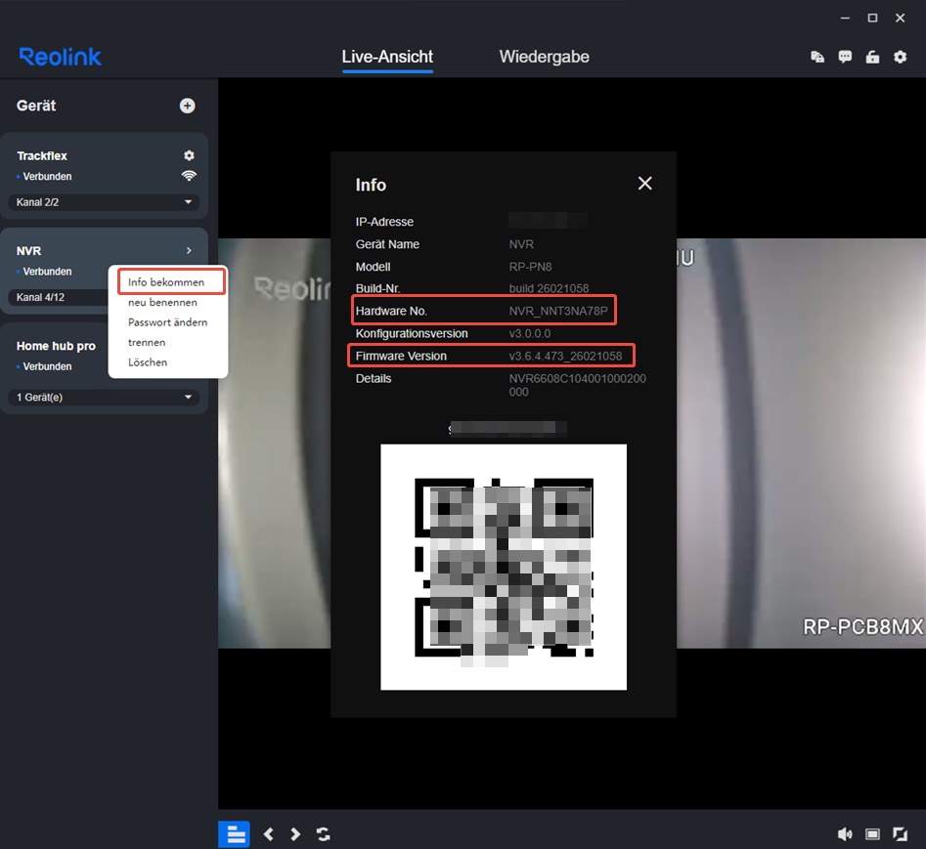
Task: Select the Trackflex device name
Action: click(x=42, y=155)
